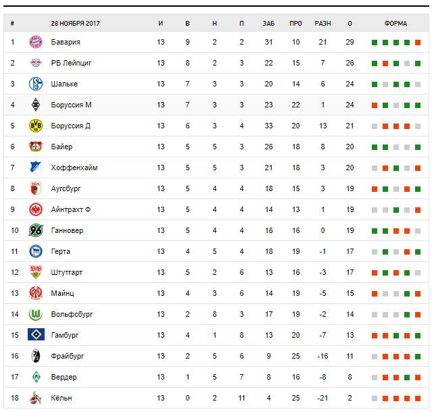Viewport: 432px width, 412px height.
Task: Open the Фрайбург team link
Action: 67,356
